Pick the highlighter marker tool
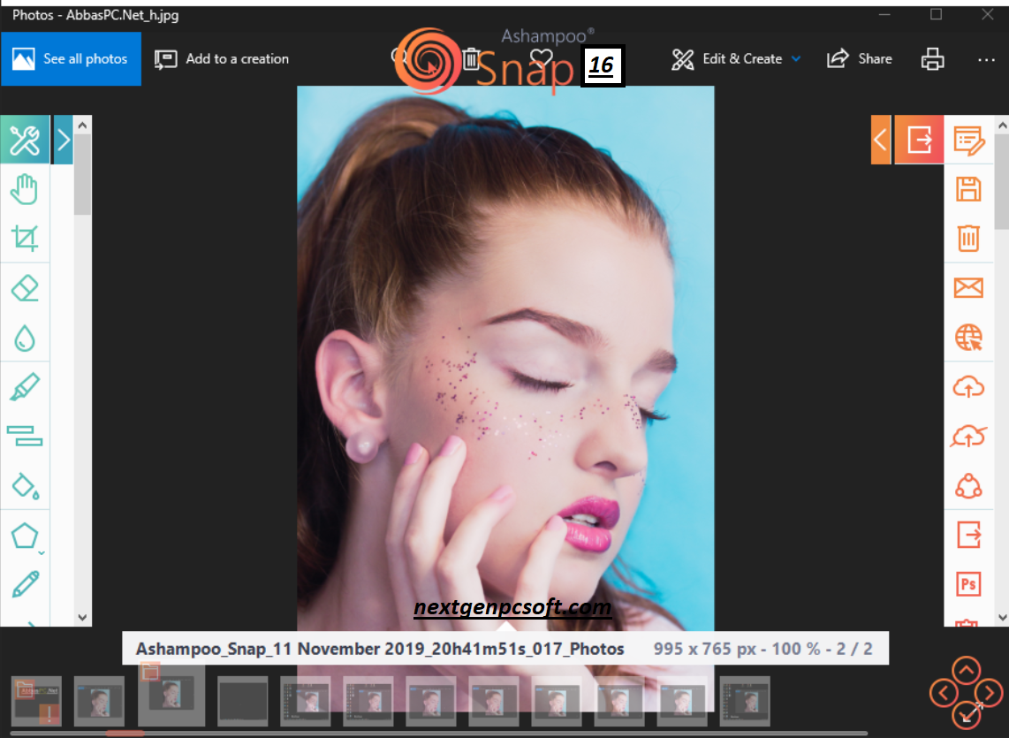The image size is (1009, 738). (25, 386)
